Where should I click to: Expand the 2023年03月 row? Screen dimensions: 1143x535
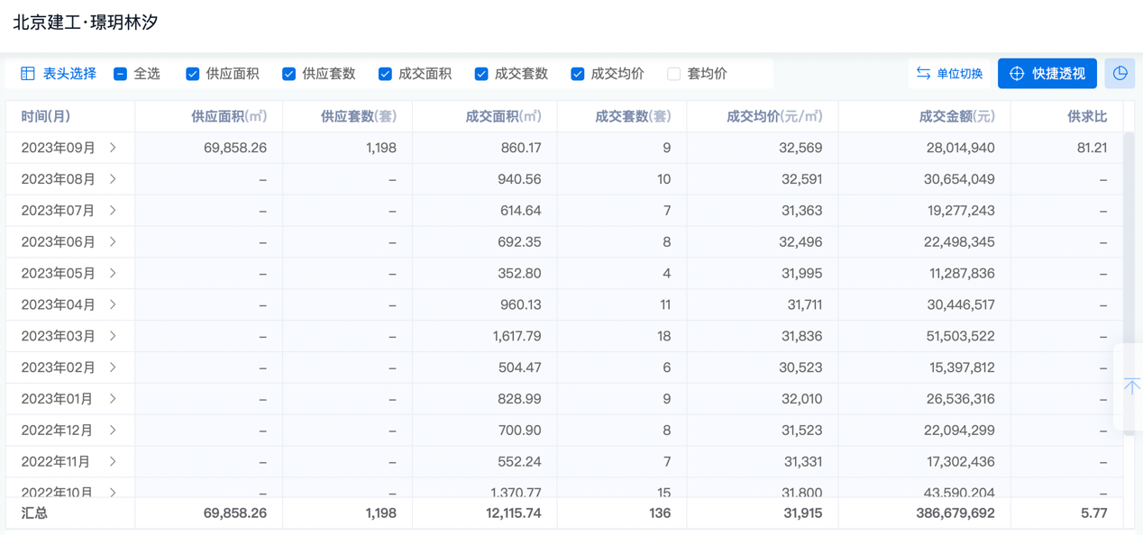click(113, 336)
